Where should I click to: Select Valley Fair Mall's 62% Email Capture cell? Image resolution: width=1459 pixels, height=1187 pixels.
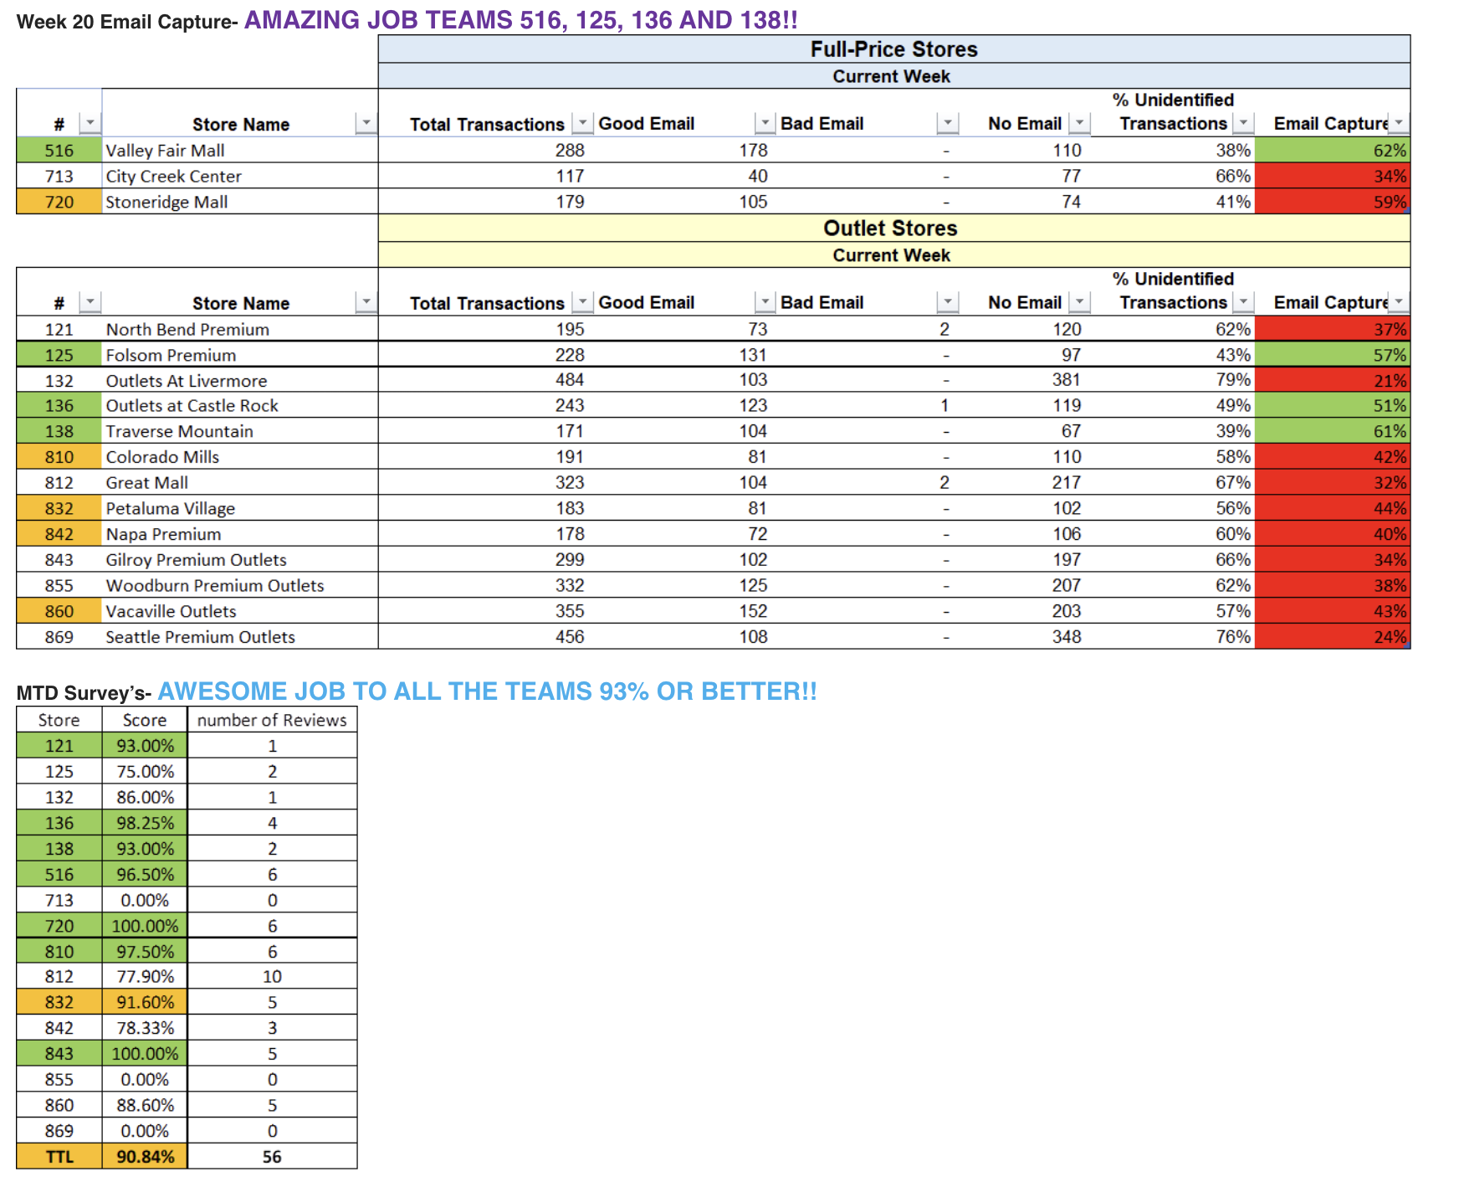[1333, 151]
